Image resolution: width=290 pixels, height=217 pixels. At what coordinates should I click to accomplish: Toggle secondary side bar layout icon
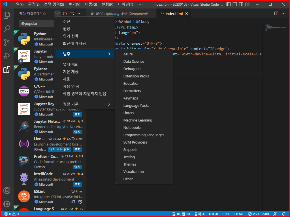coord(241,4)
